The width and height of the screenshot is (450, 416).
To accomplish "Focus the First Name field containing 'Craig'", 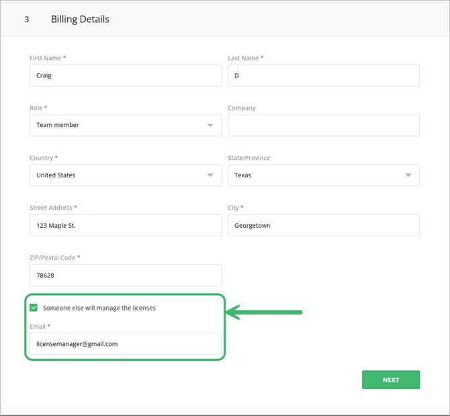I will (x=125, y=75).
